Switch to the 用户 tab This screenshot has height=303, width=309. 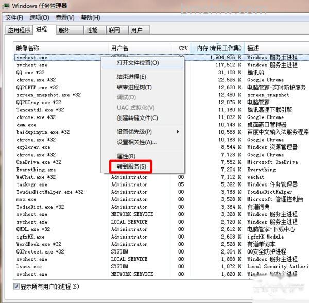pyautogui.click(x=139, y=30)
